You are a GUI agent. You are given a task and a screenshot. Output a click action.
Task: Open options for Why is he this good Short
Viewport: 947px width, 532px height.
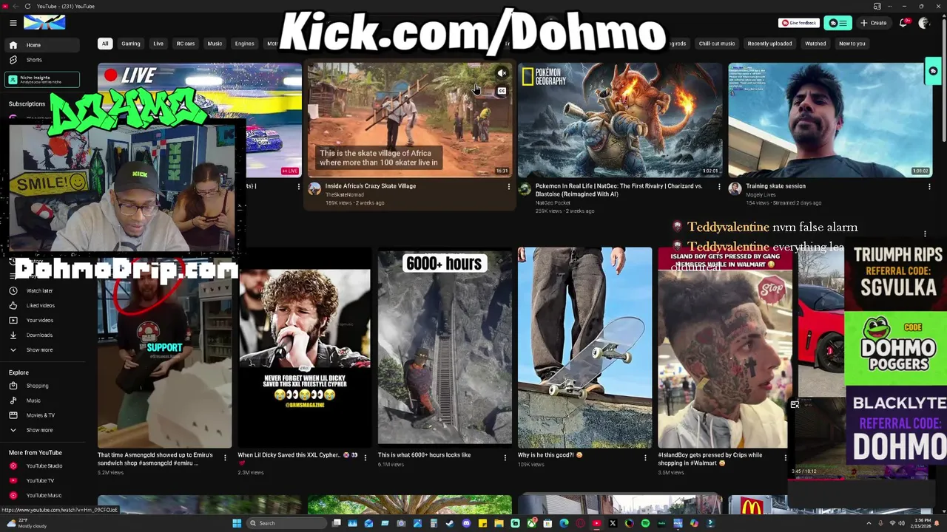click(x=644, y=457)
